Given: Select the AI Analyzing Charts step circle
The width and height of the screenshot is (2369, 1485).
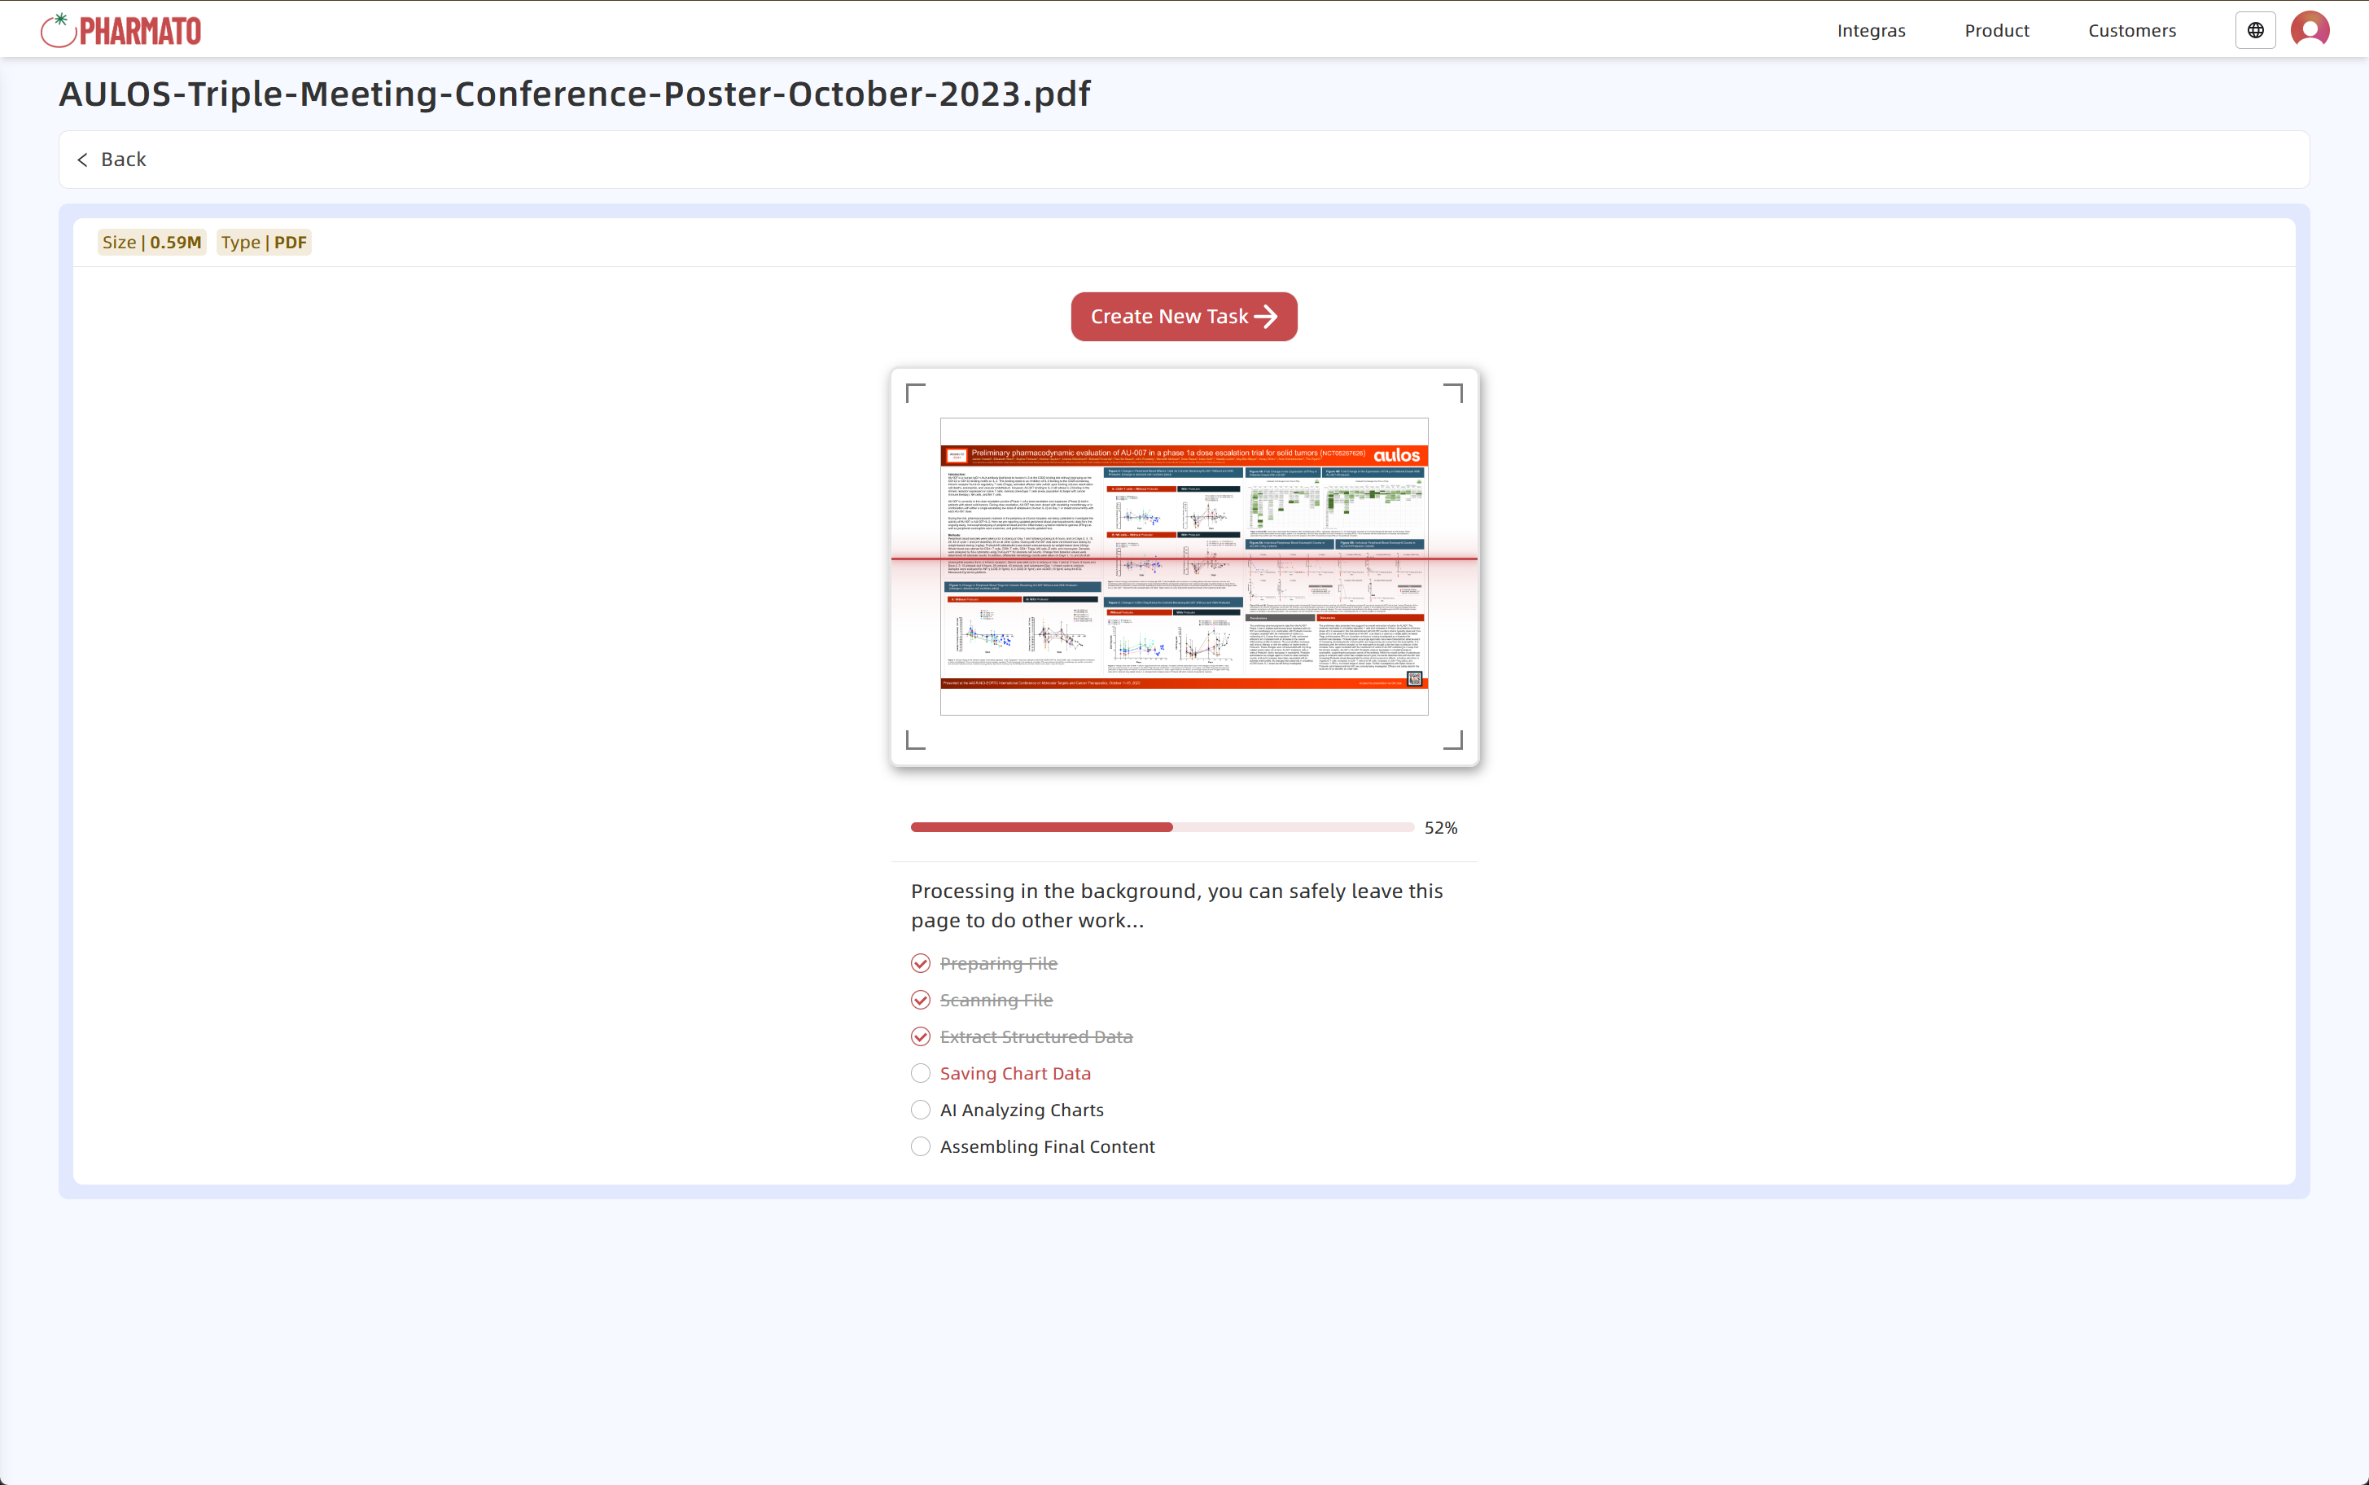Looking at the screenshot, I should coord(920,1109).
